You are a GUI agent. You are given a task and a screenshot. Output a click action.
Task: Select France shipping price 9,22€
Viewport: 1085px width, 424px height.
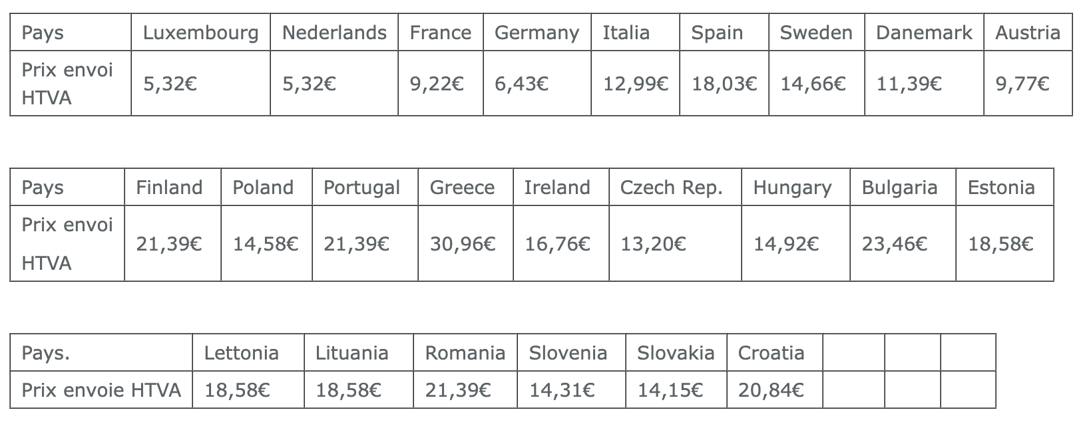[x=441, y=84]
